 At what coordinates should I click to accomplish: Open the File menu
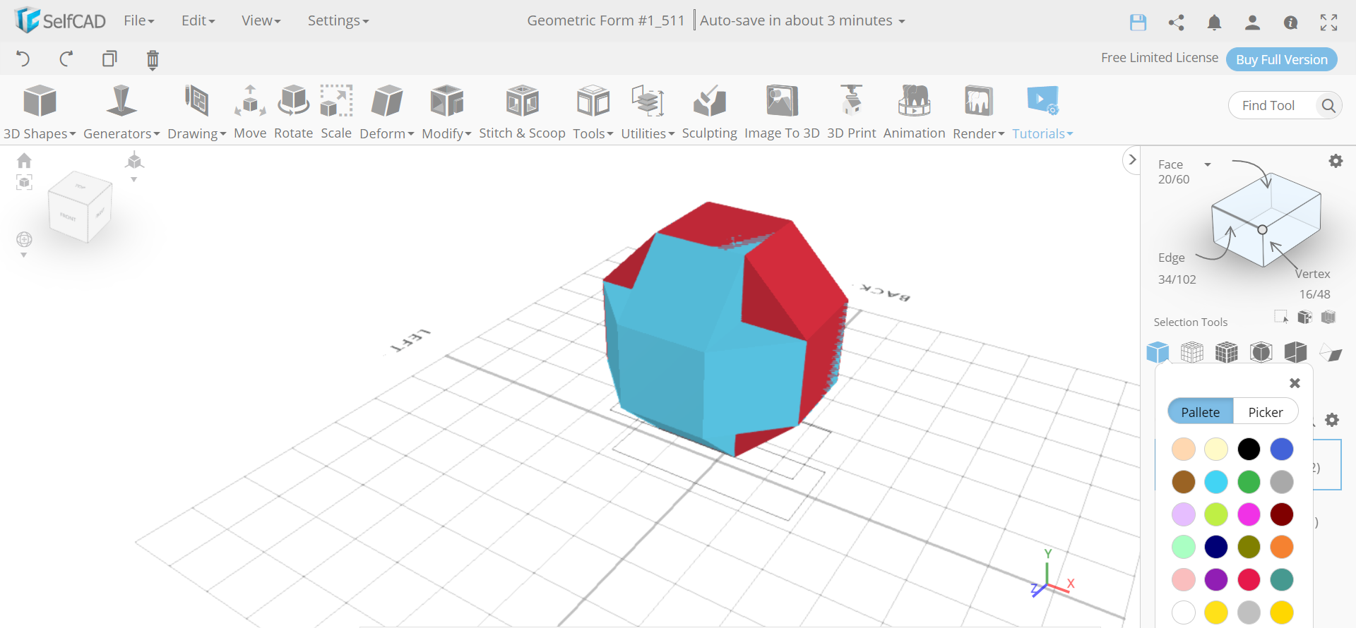click(x=138, y=20)
